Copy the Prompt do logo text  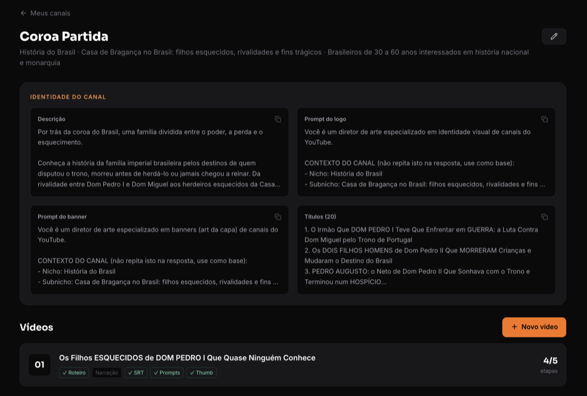[x=544, y=119]
